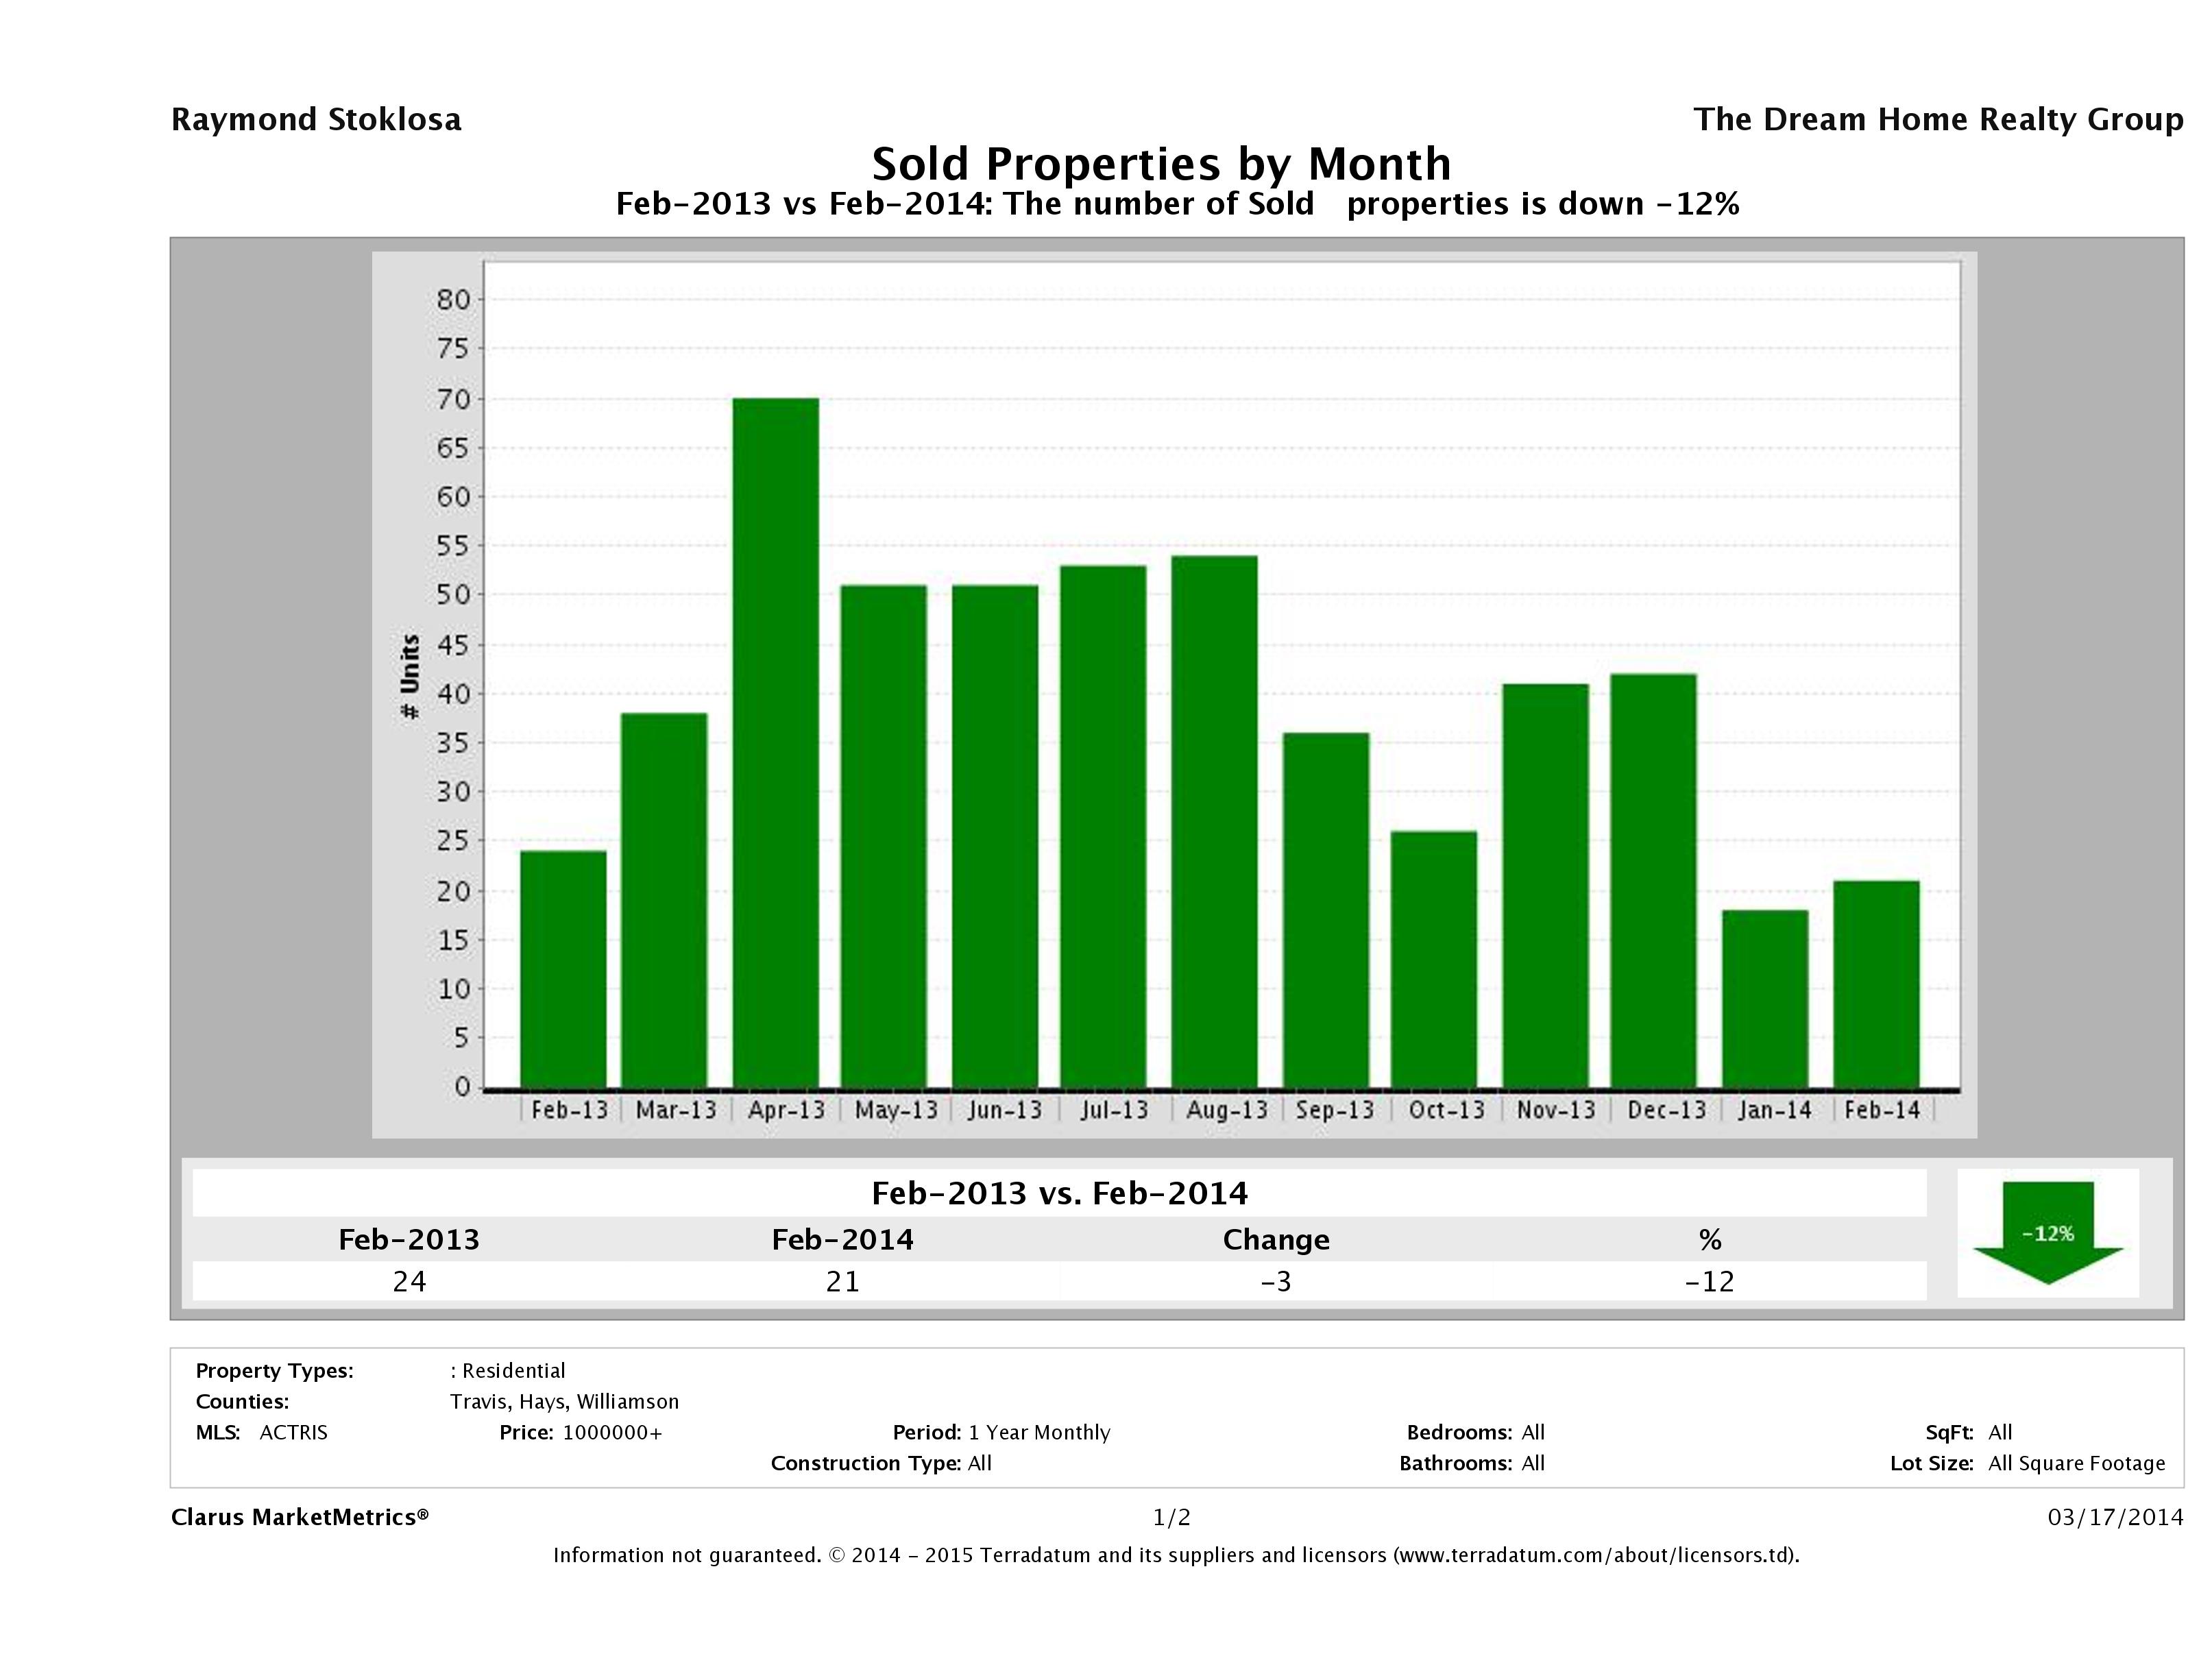Click the Dec-13 bar in chart
This screenshot has height=1678, width=2212.
pos(1653,880)
